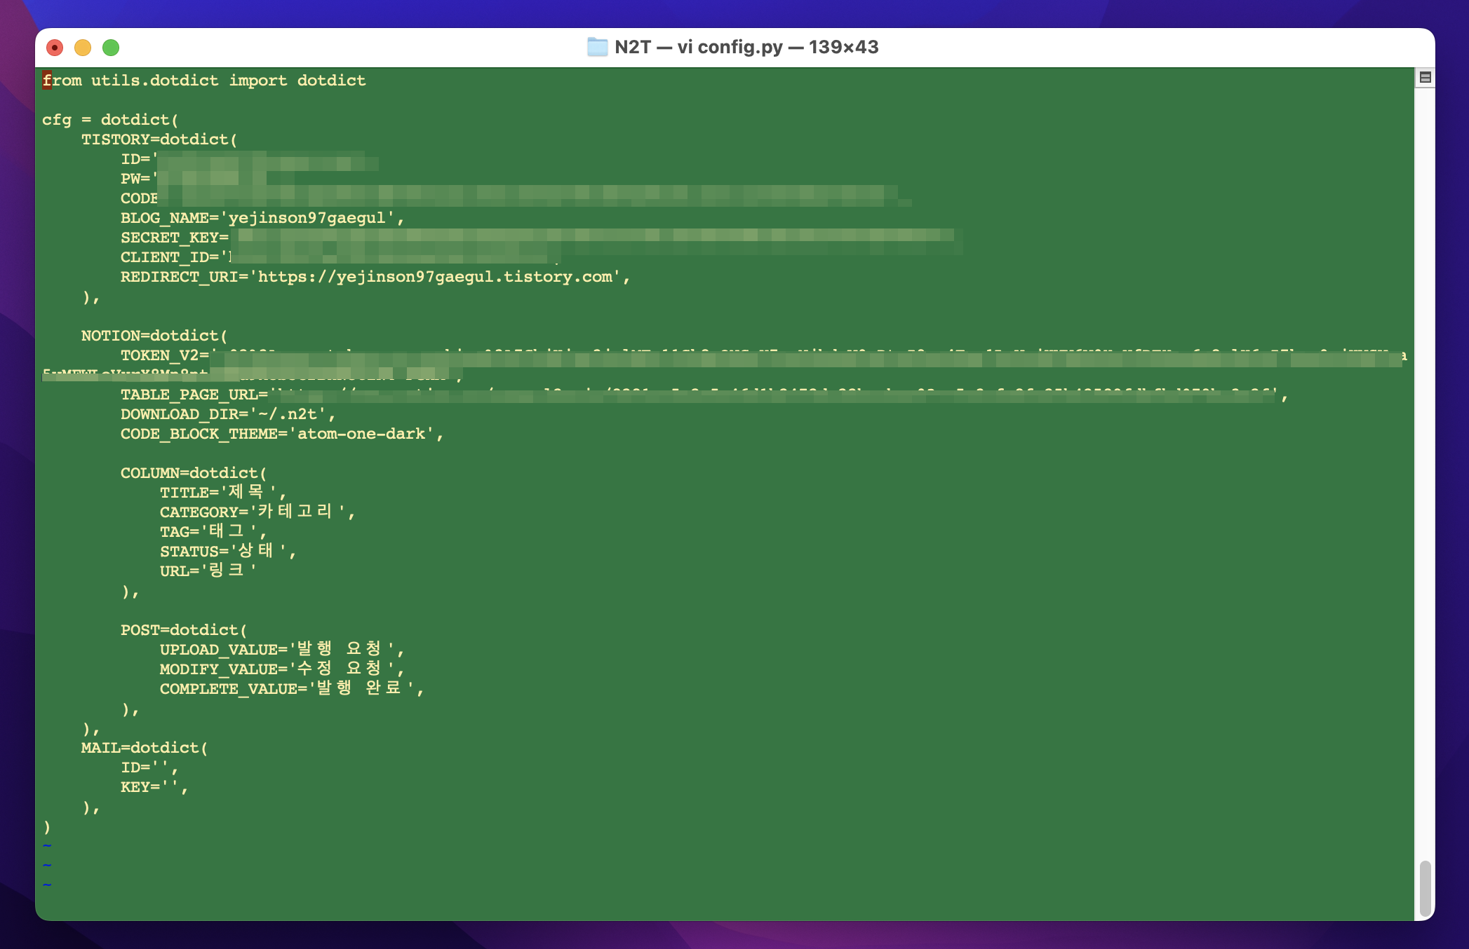Click the 'NOTION=dotdict(' line
The width and height of the screenshot is (1469, 949).
coord(154,336)
